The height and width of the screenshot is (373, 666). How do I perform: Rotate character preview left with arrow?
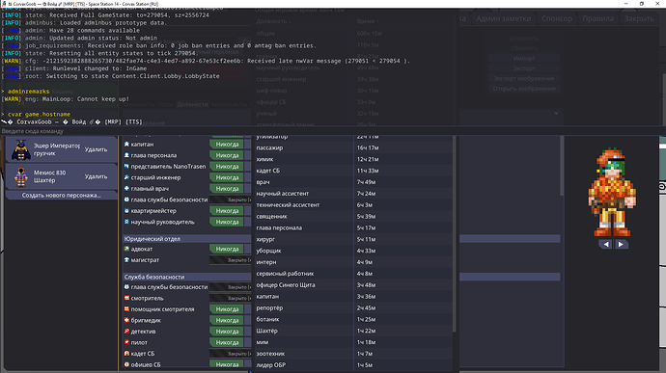click(x=606, y=244)
